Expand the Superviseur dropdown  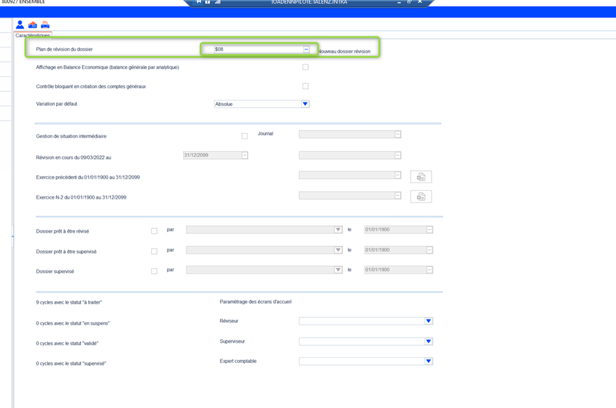(x=428, y=342)
